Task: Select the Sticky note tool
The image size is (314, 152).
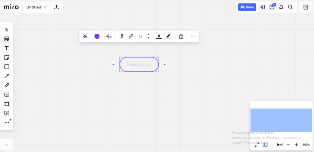Action: tap(6, 57)
